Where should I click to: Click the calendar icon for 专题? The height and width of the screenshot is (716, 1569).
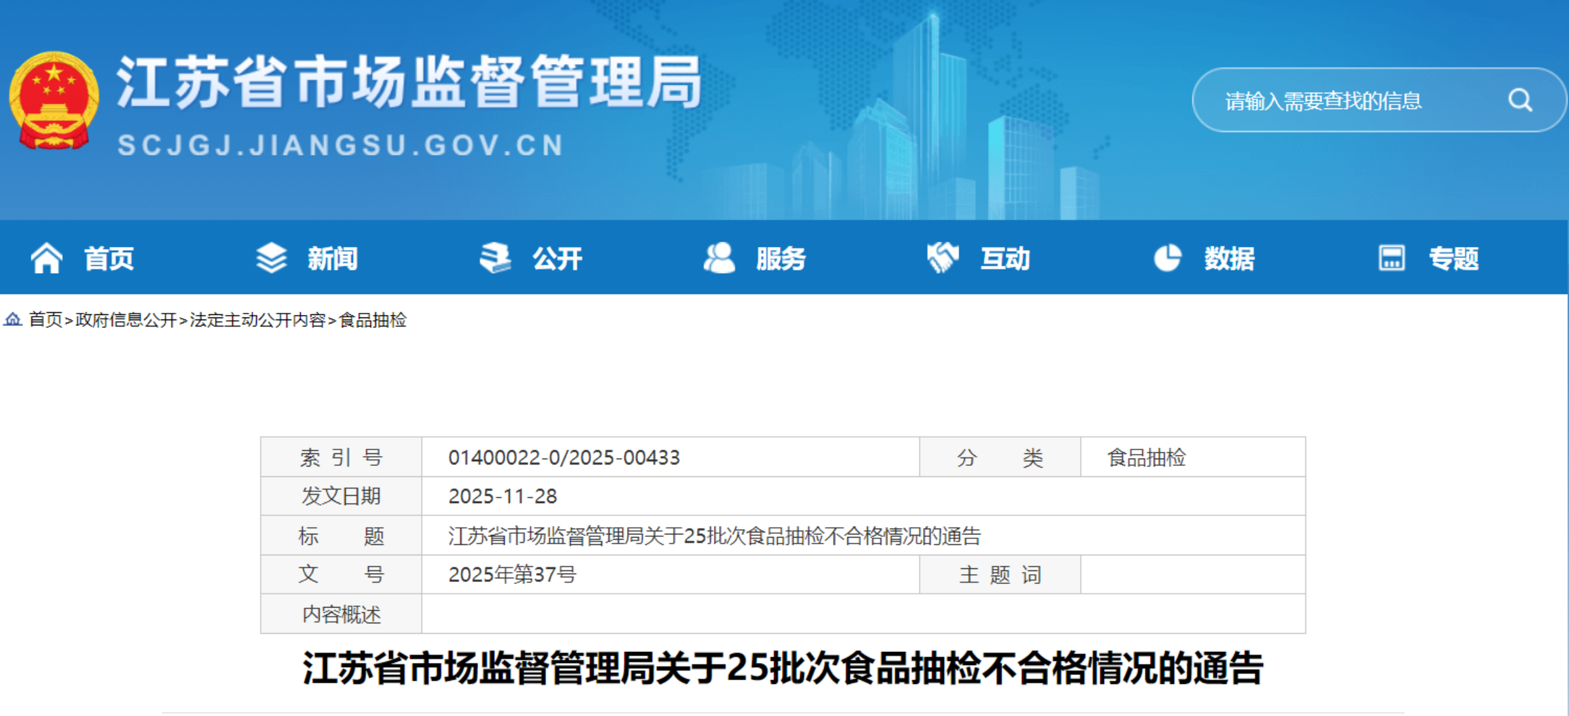(x=1391, y=258)
